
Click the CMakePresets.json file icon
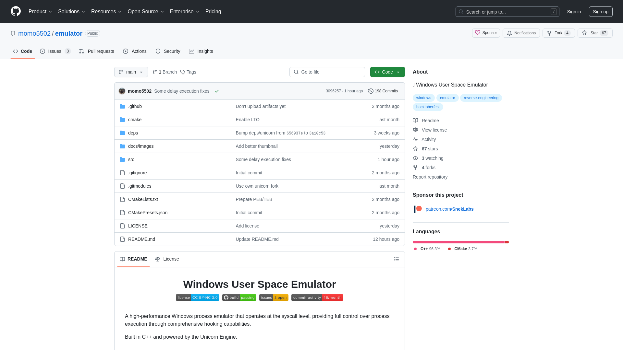tap(122, 213)
